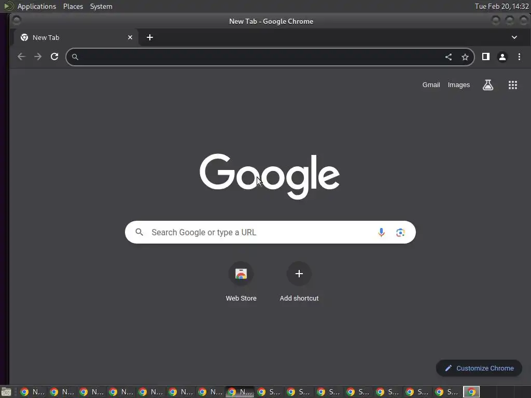The image size is (531, 398).
Task: Click the magnifier inside Google search box
Action: coord(139,232)
